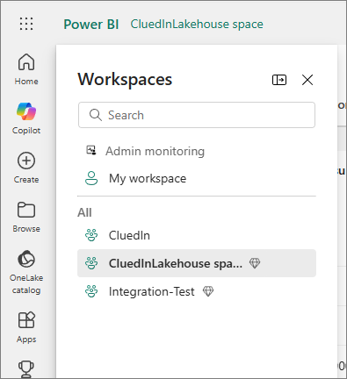Screen dimensions: 347x379
Task: Click the trophy icon in sidebar
Action: point(26,369)
